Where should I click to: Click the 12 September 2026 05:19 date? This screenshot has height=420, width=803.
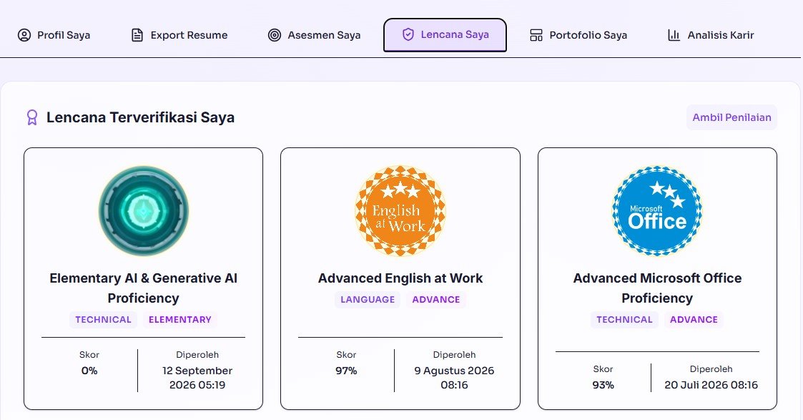[x=197, y=378]
